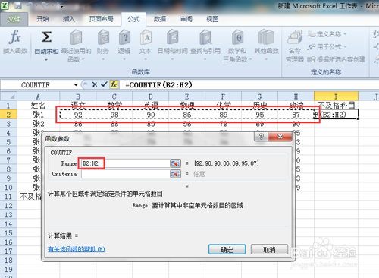Open the Date and Time (日期和时间) functions icon
This screenshot has width=379, height=278.
[172, 37]
